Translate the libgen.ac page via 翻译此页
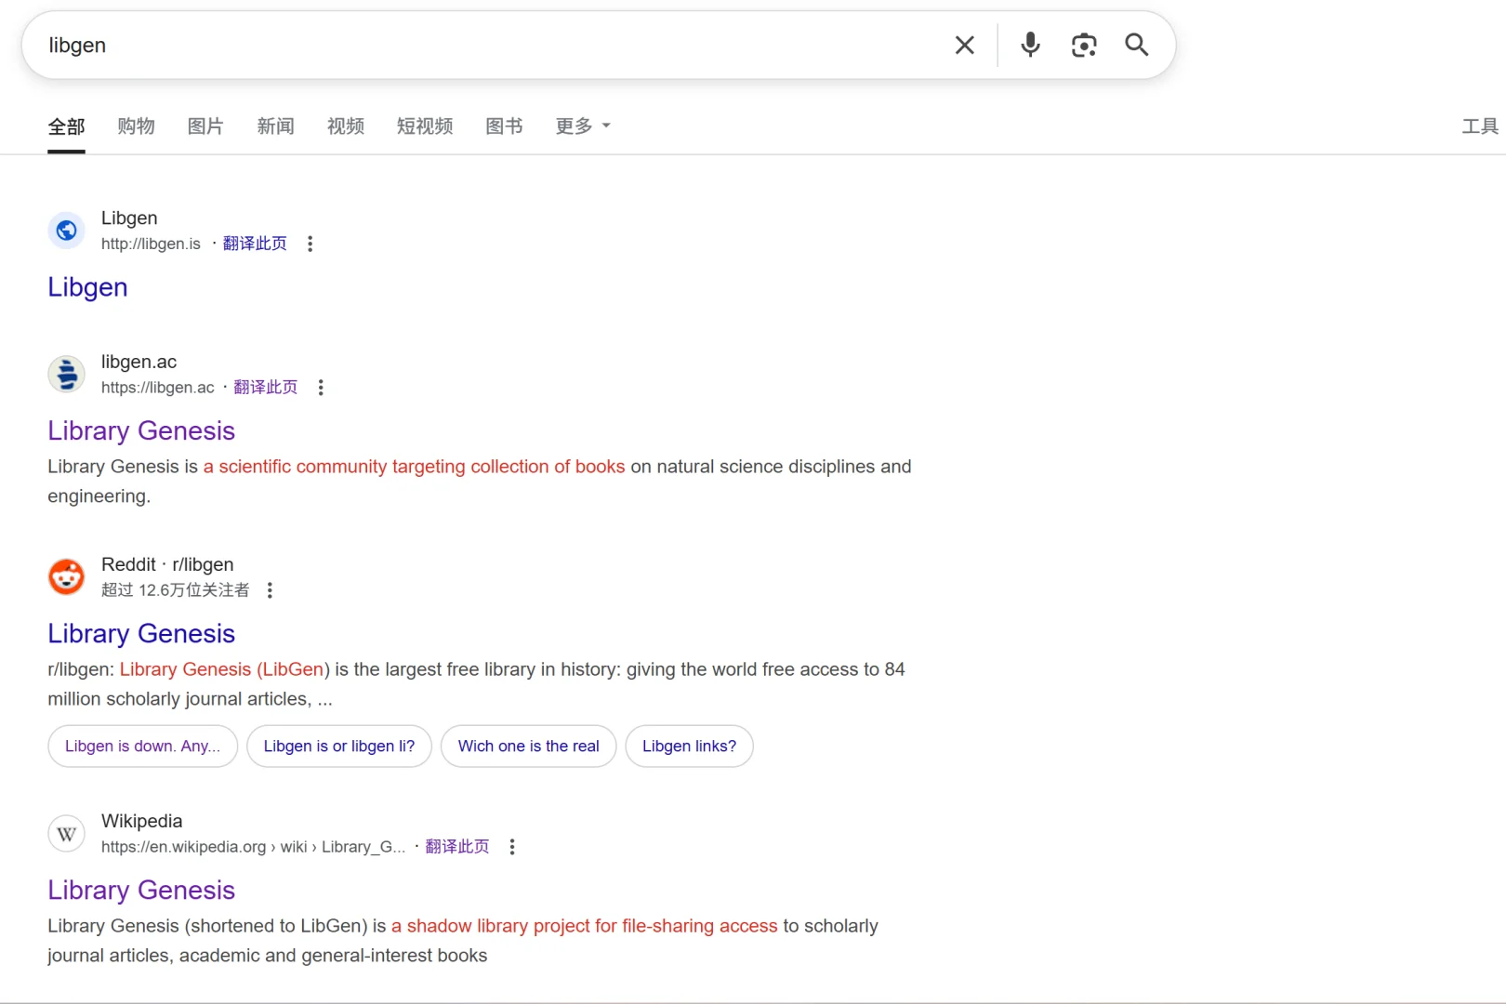 (x=265, y=388)
